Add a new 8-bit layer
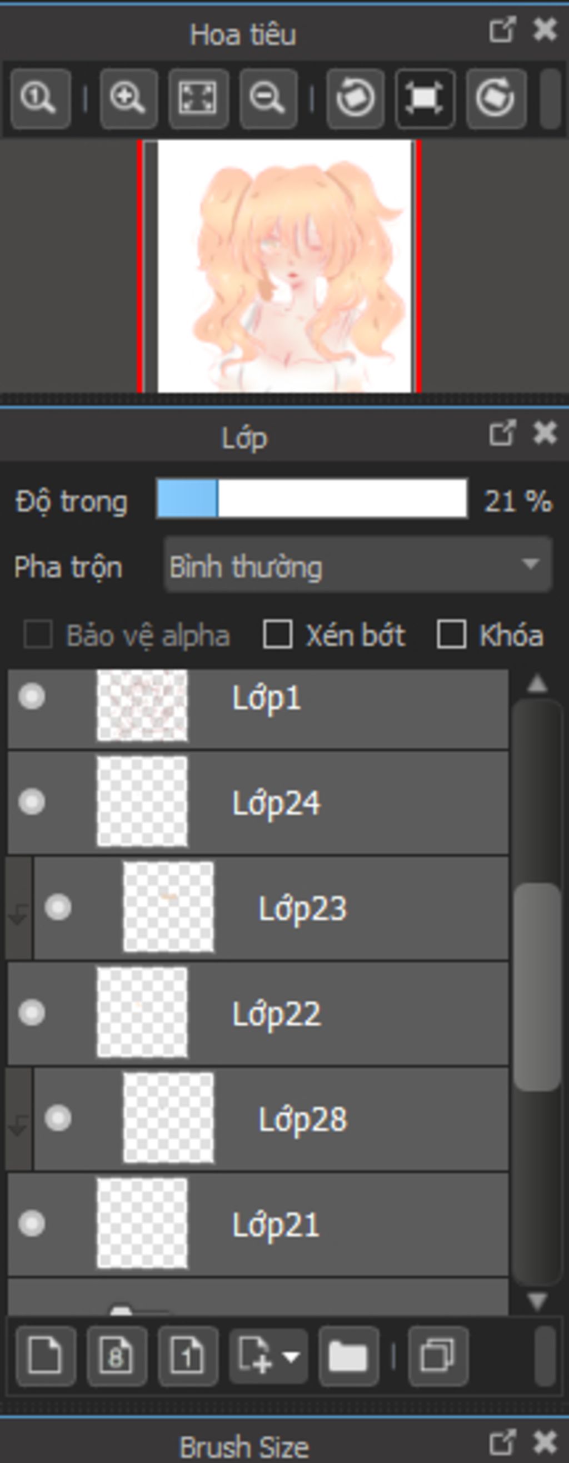Viewport: 569px width, 1463px height. pos(117,1357)
